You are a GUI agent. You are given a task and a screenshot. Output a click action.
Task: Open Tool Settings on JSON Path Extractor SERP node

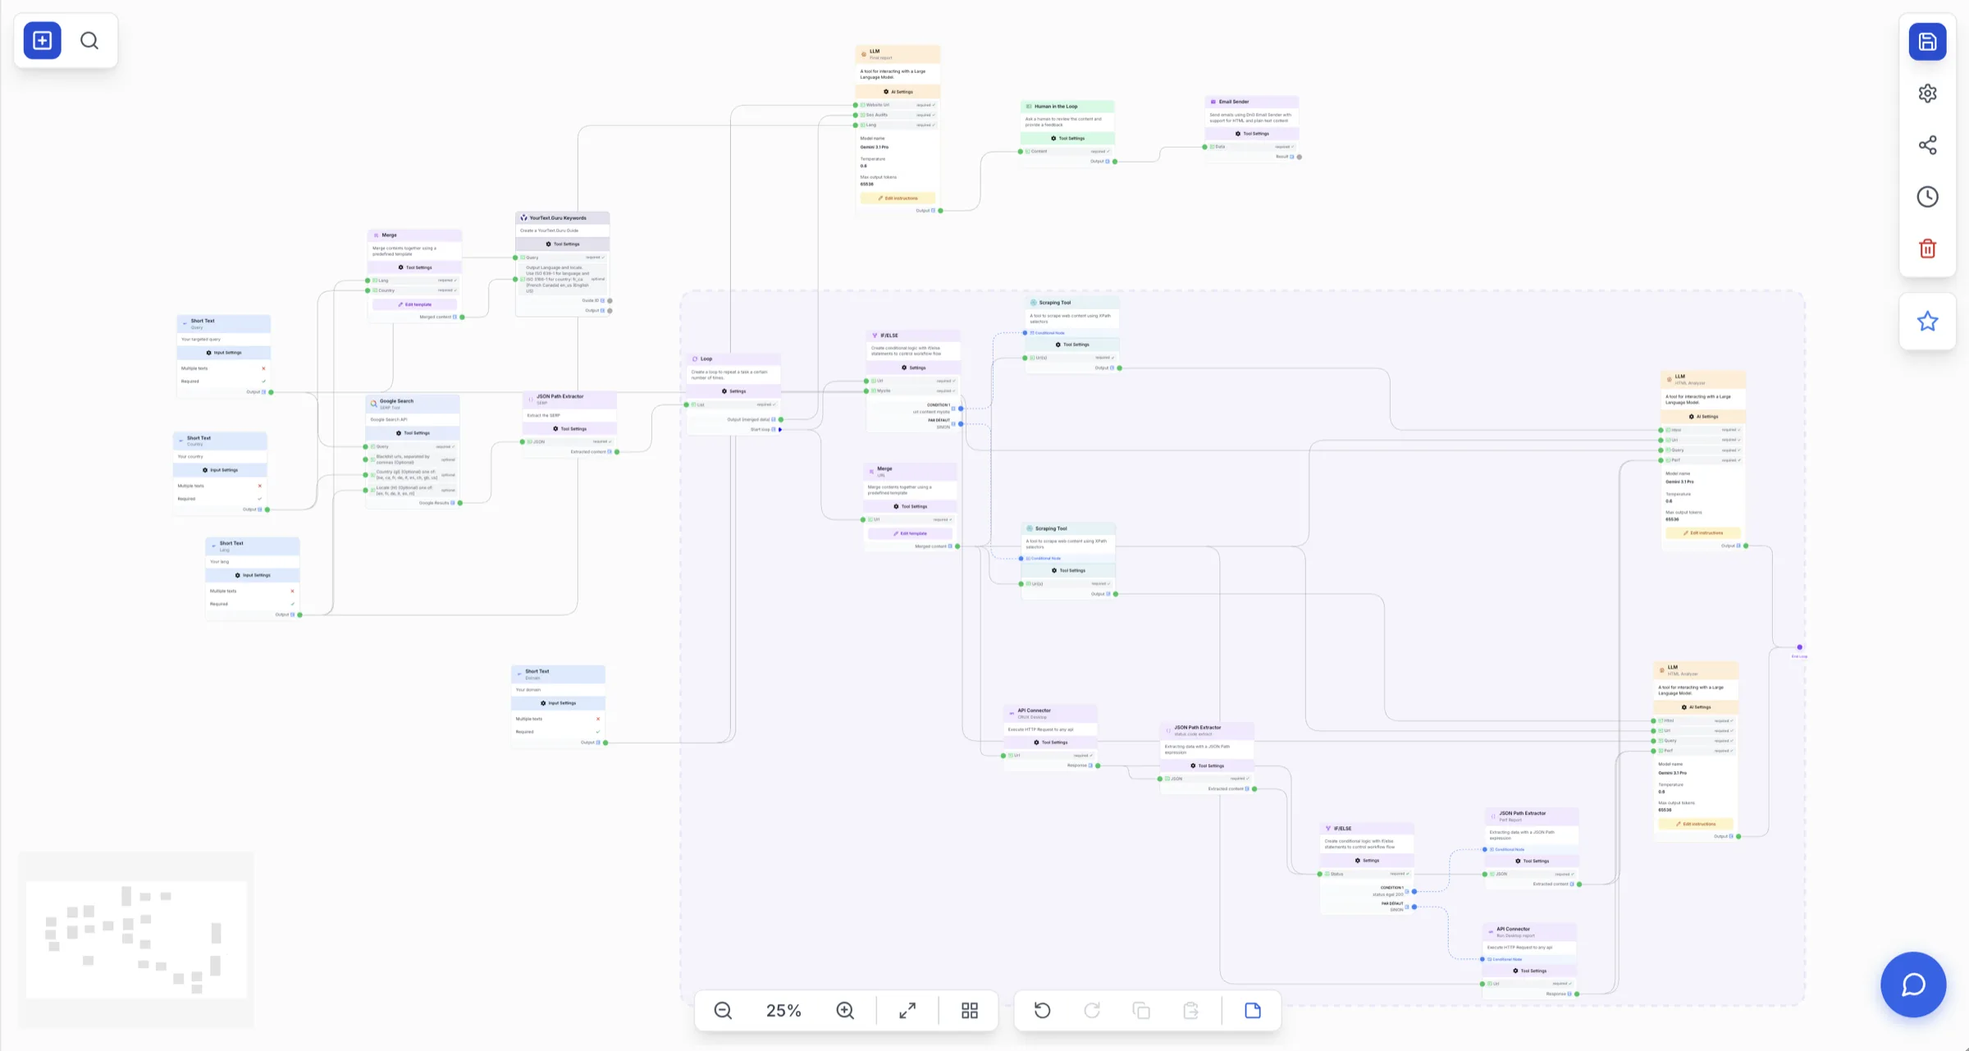(569, 429)
